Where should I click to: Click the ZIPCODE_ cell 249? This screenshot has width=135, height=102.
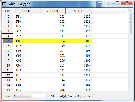(x=53, y=46)
